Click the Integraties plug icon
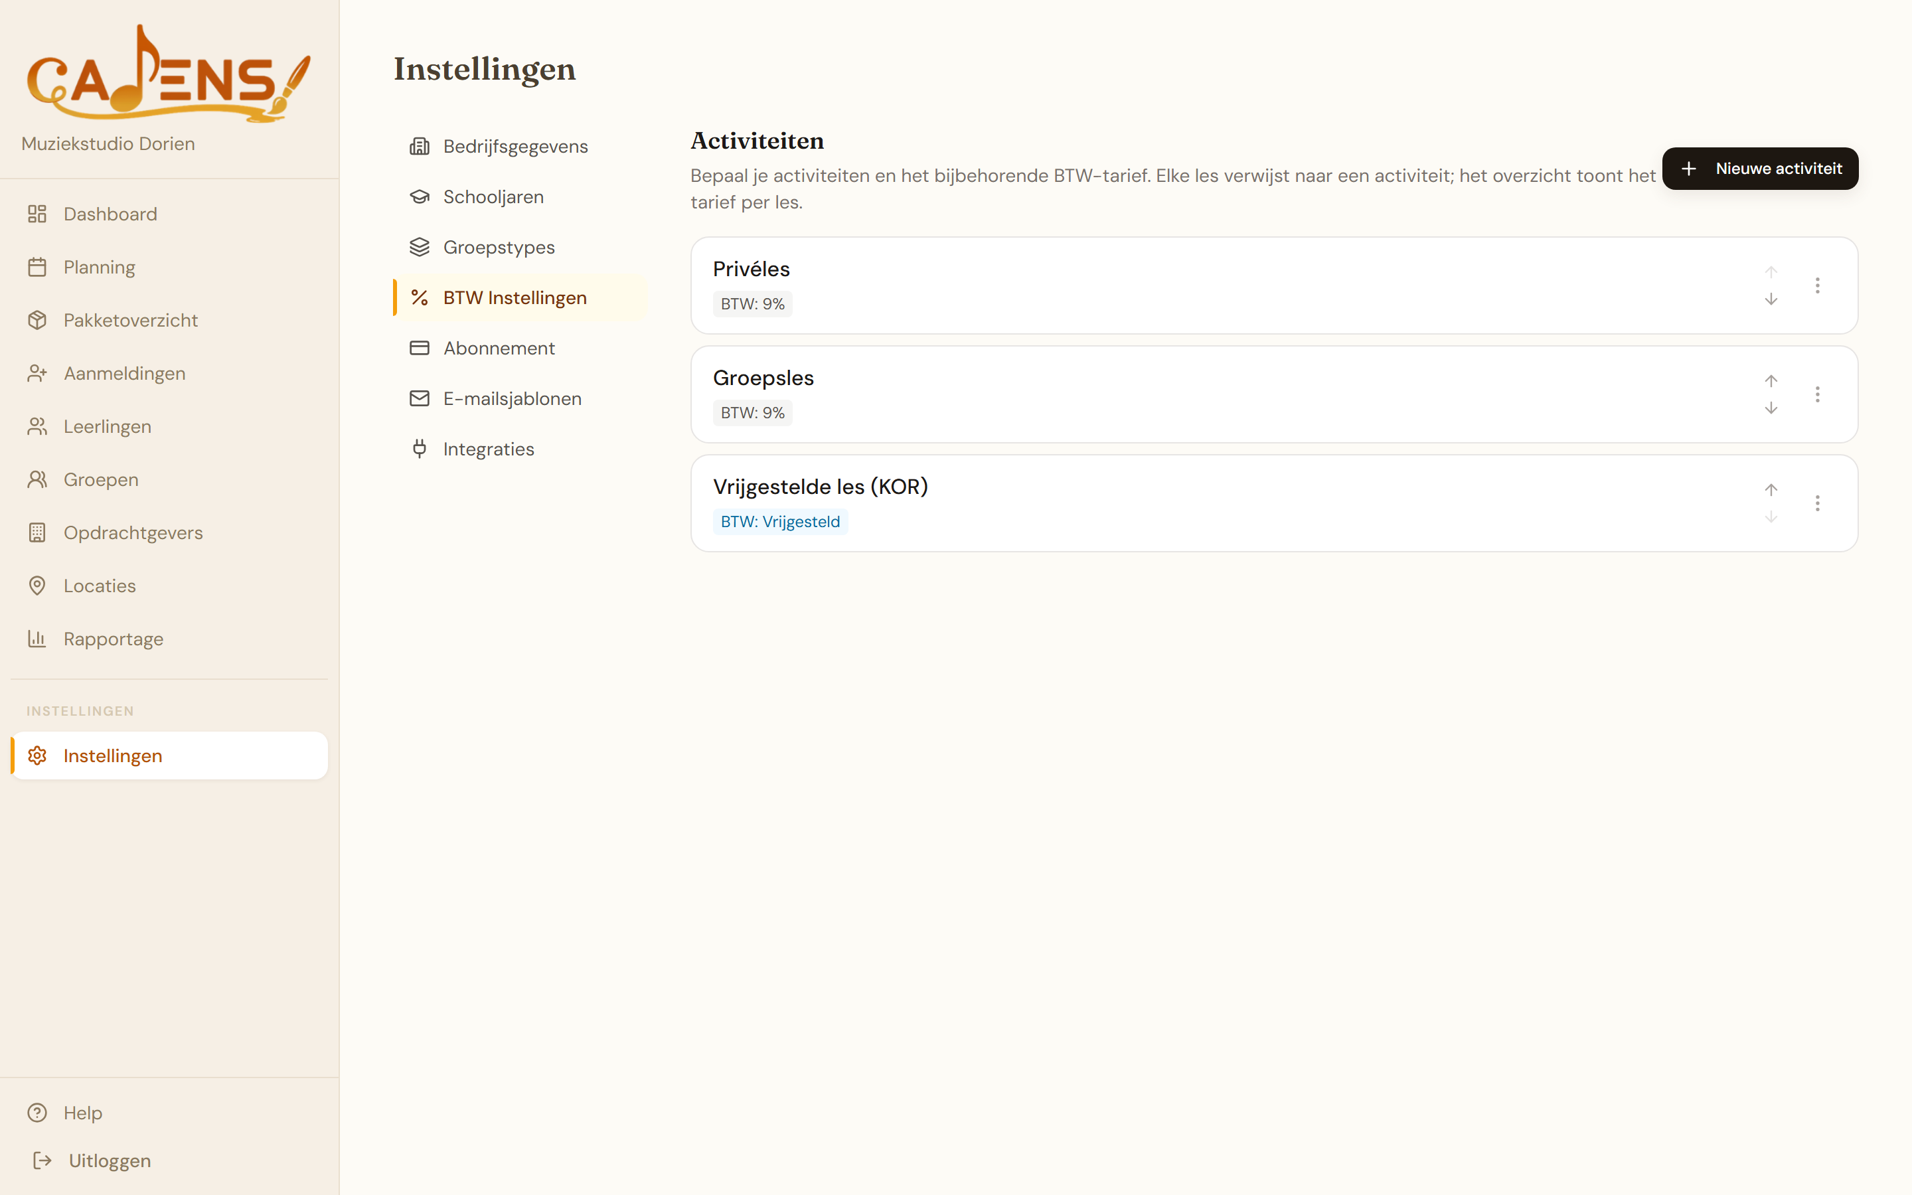 (420, 449)
